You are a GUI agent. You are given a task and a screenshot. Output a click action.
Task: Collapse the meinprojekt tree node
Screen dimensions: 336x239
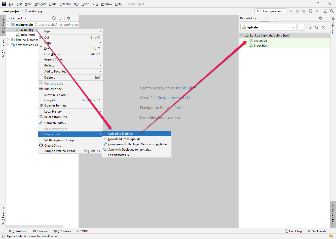pyautogui.click(x=8, y=25)
